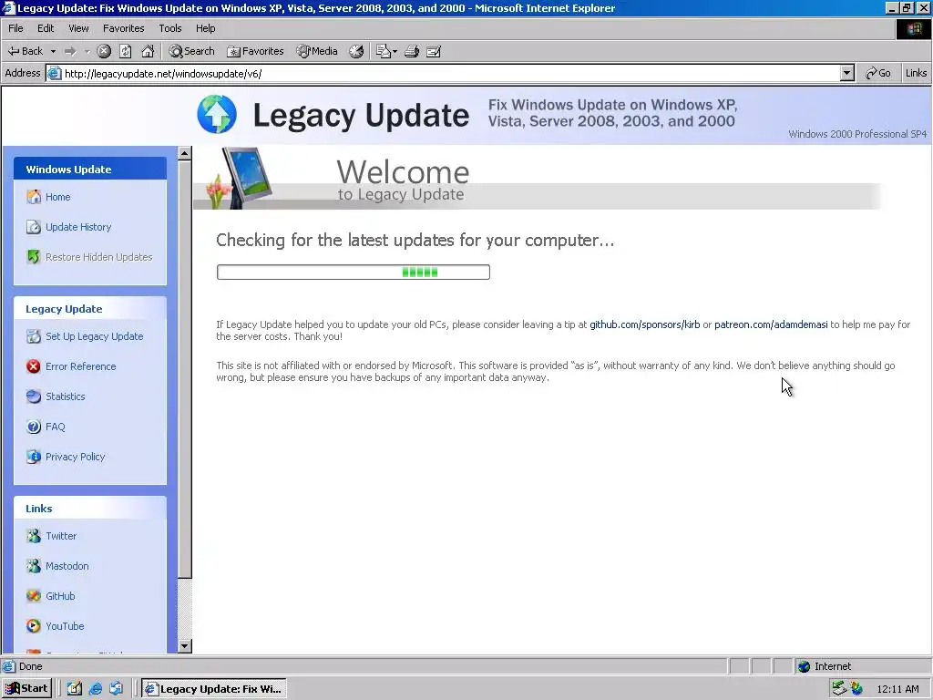Open FAQ link

coord(56,427)
